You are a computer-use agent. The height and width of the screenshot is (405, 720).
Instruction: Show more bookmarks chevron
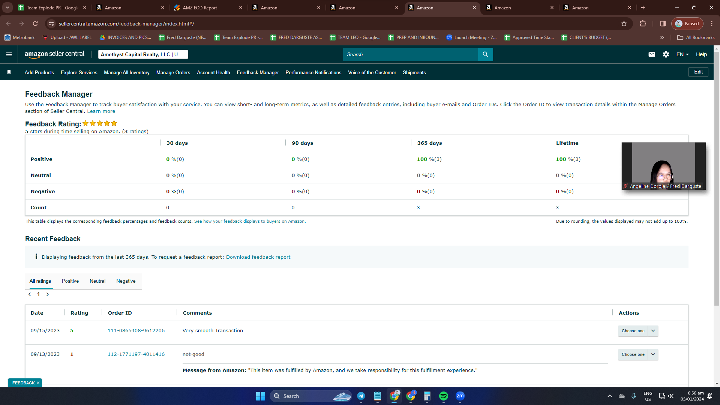coord(662,37)
